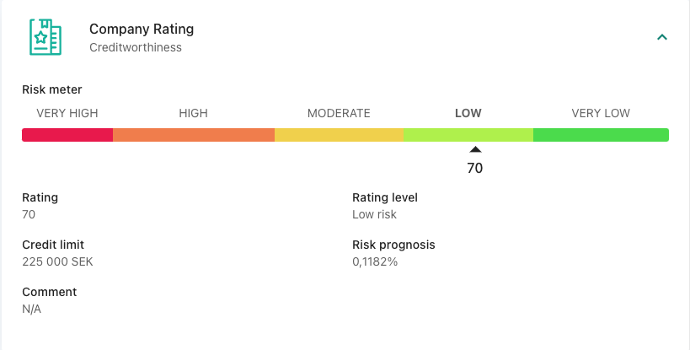Select the HIGH risk label
Viewport: 690px width, 350px height.
(x=193, y=113)
